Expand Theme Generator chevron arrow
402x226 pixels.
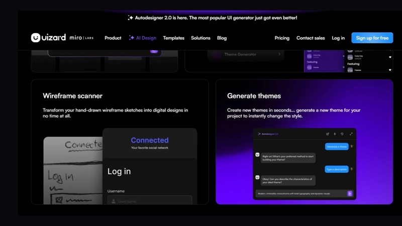(279, 54)
